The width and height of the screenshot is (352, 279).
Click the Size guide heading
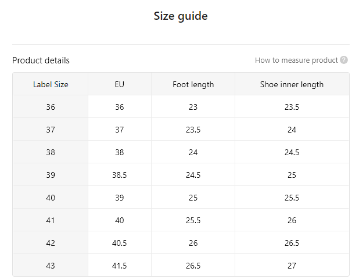coord(181,16)
